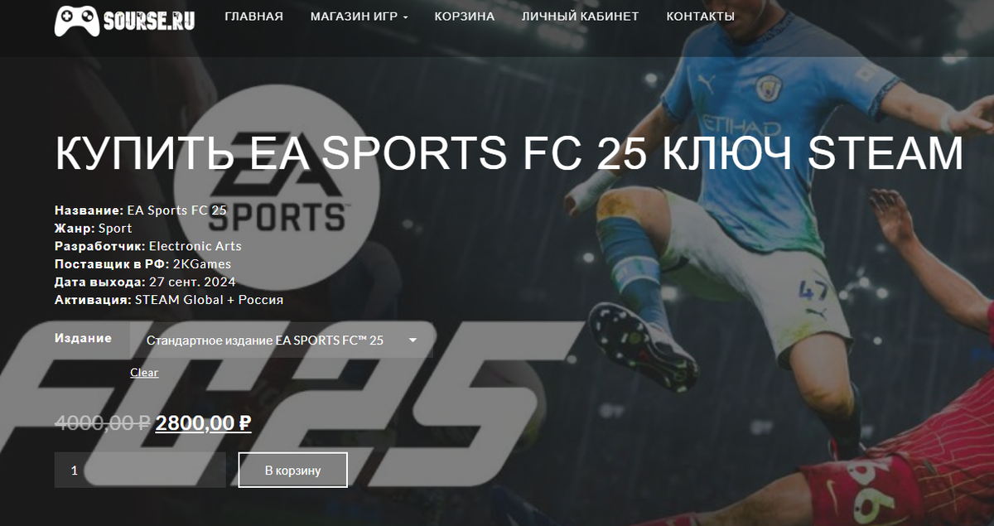Click the gamepad logo icon
The height and width of the screenshot is (526, 994).
(x=77, y=20)
